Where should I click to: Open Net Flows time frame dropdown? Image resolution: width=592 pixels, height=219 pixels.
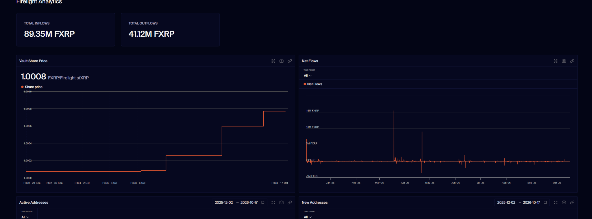[x=308, y=76]
